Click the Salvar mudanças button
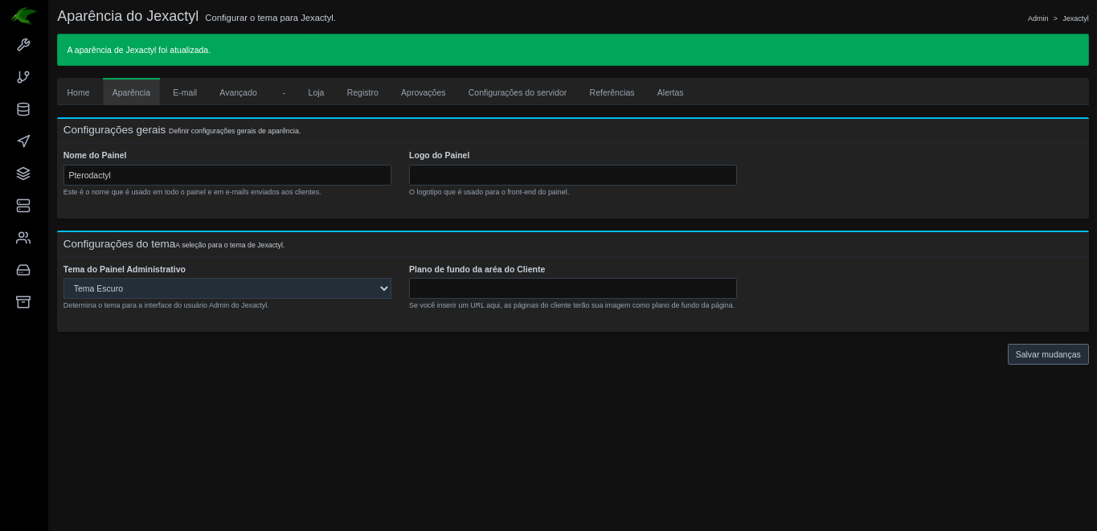Viewport: 1097px width, 531px height. click(1048, 354)
